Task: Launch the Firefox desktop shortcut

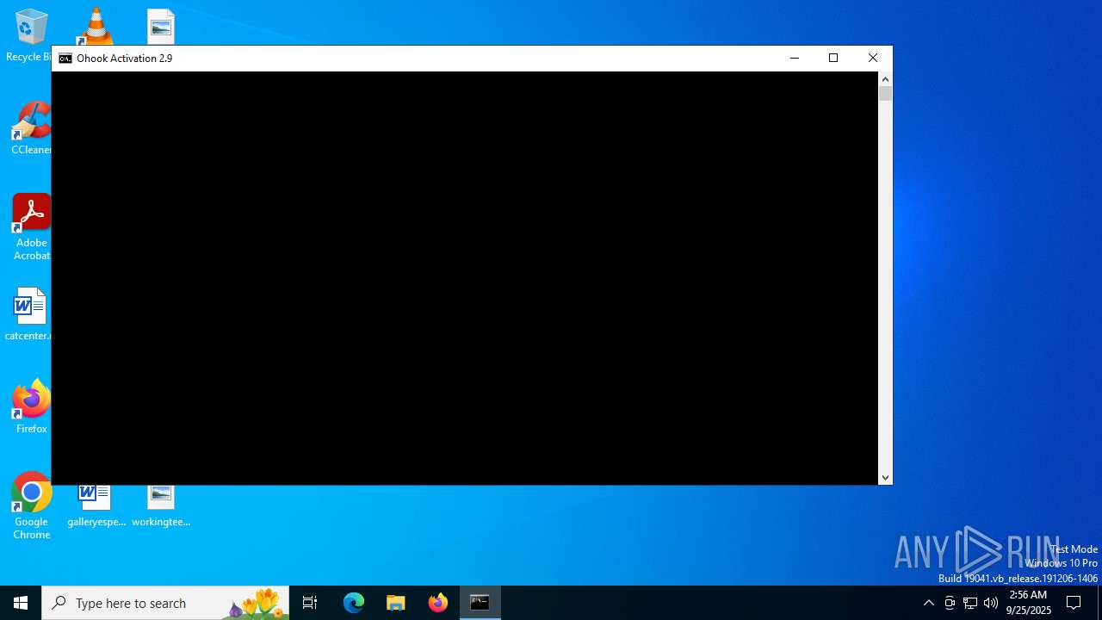Action: tap(31, 406)
